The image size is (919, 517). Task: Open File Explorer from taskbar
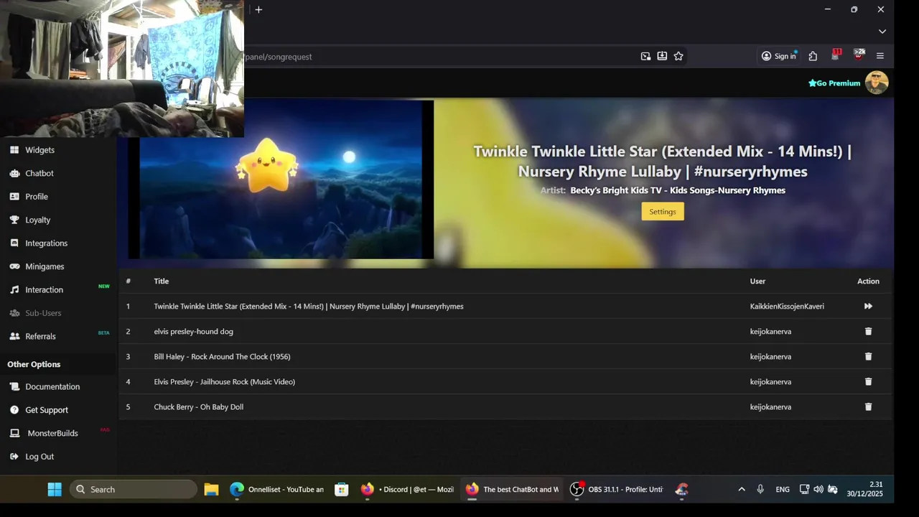(x=211, y=490)
